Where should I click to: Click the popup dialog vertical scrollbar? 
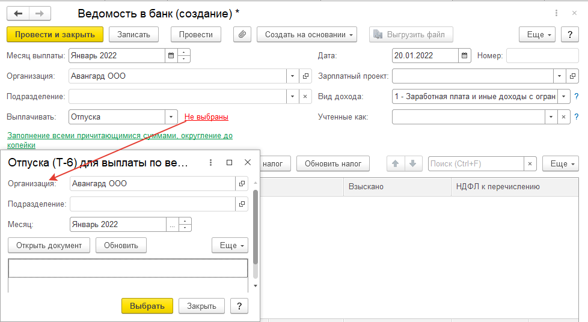(256, 228)
